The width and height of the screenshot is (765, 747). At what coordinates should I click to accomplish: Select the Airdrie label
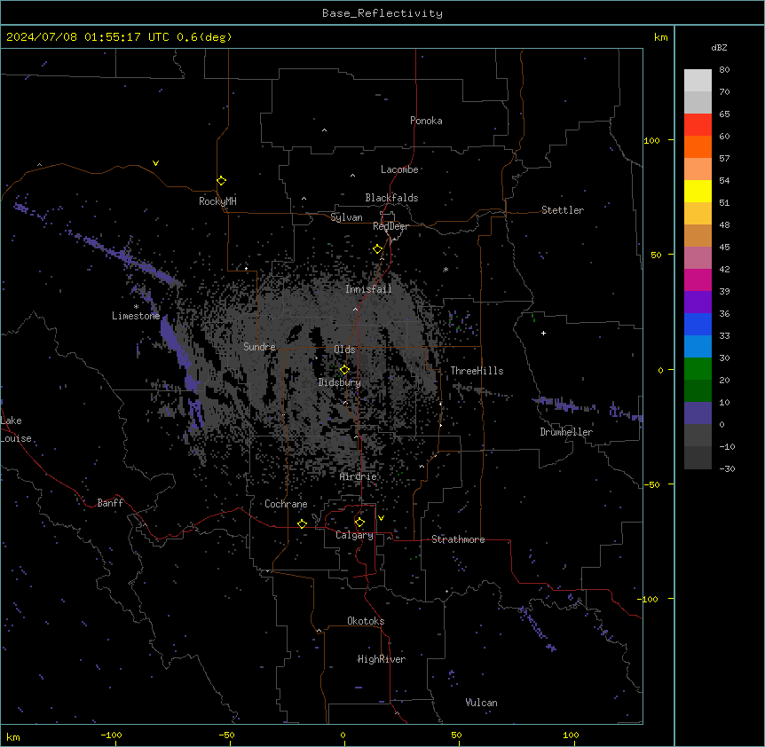359,476
